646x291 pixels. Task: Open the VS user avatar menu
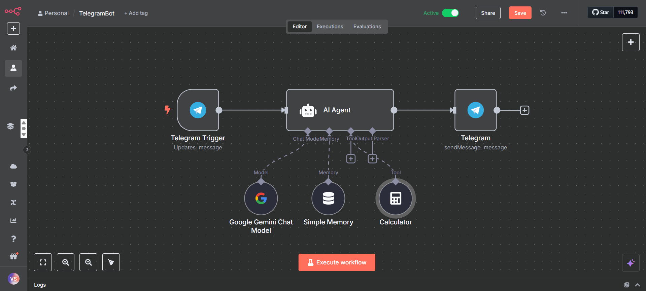coord(13,279)
